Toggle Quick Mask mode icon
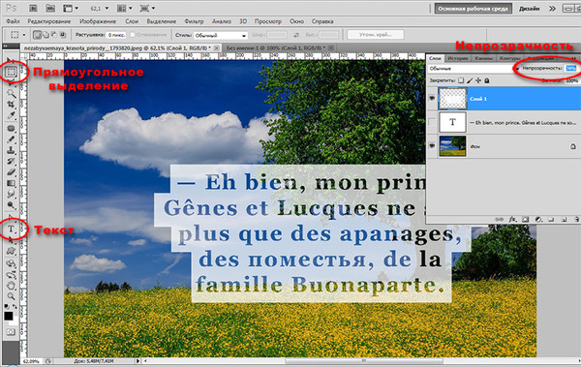This screenshot has width=581, height=367. [11, 332]
